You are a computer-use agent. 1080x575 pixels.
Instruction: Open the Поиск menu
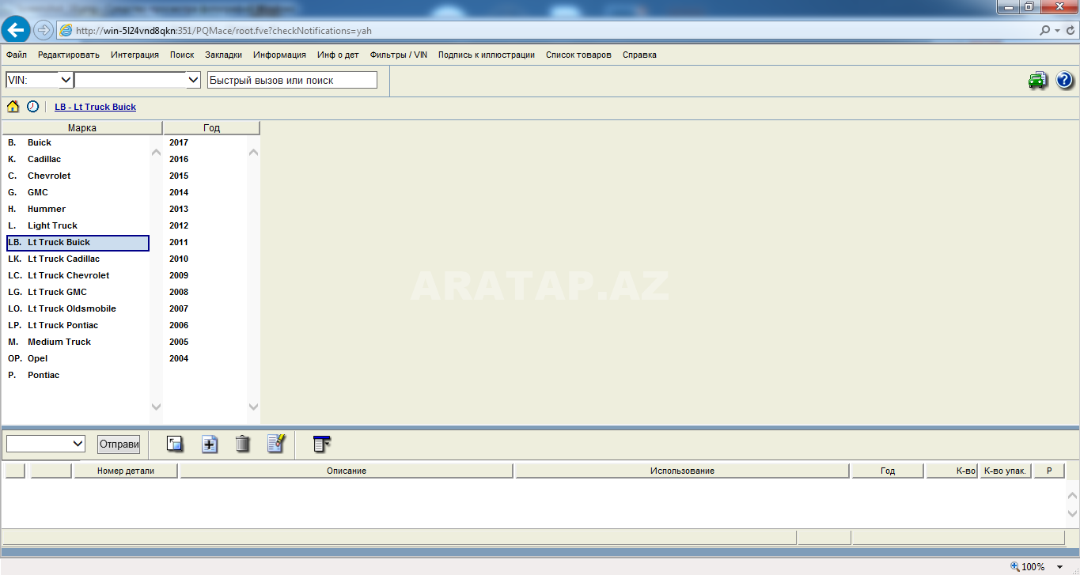pyautogui.click(x=182, y=55)
